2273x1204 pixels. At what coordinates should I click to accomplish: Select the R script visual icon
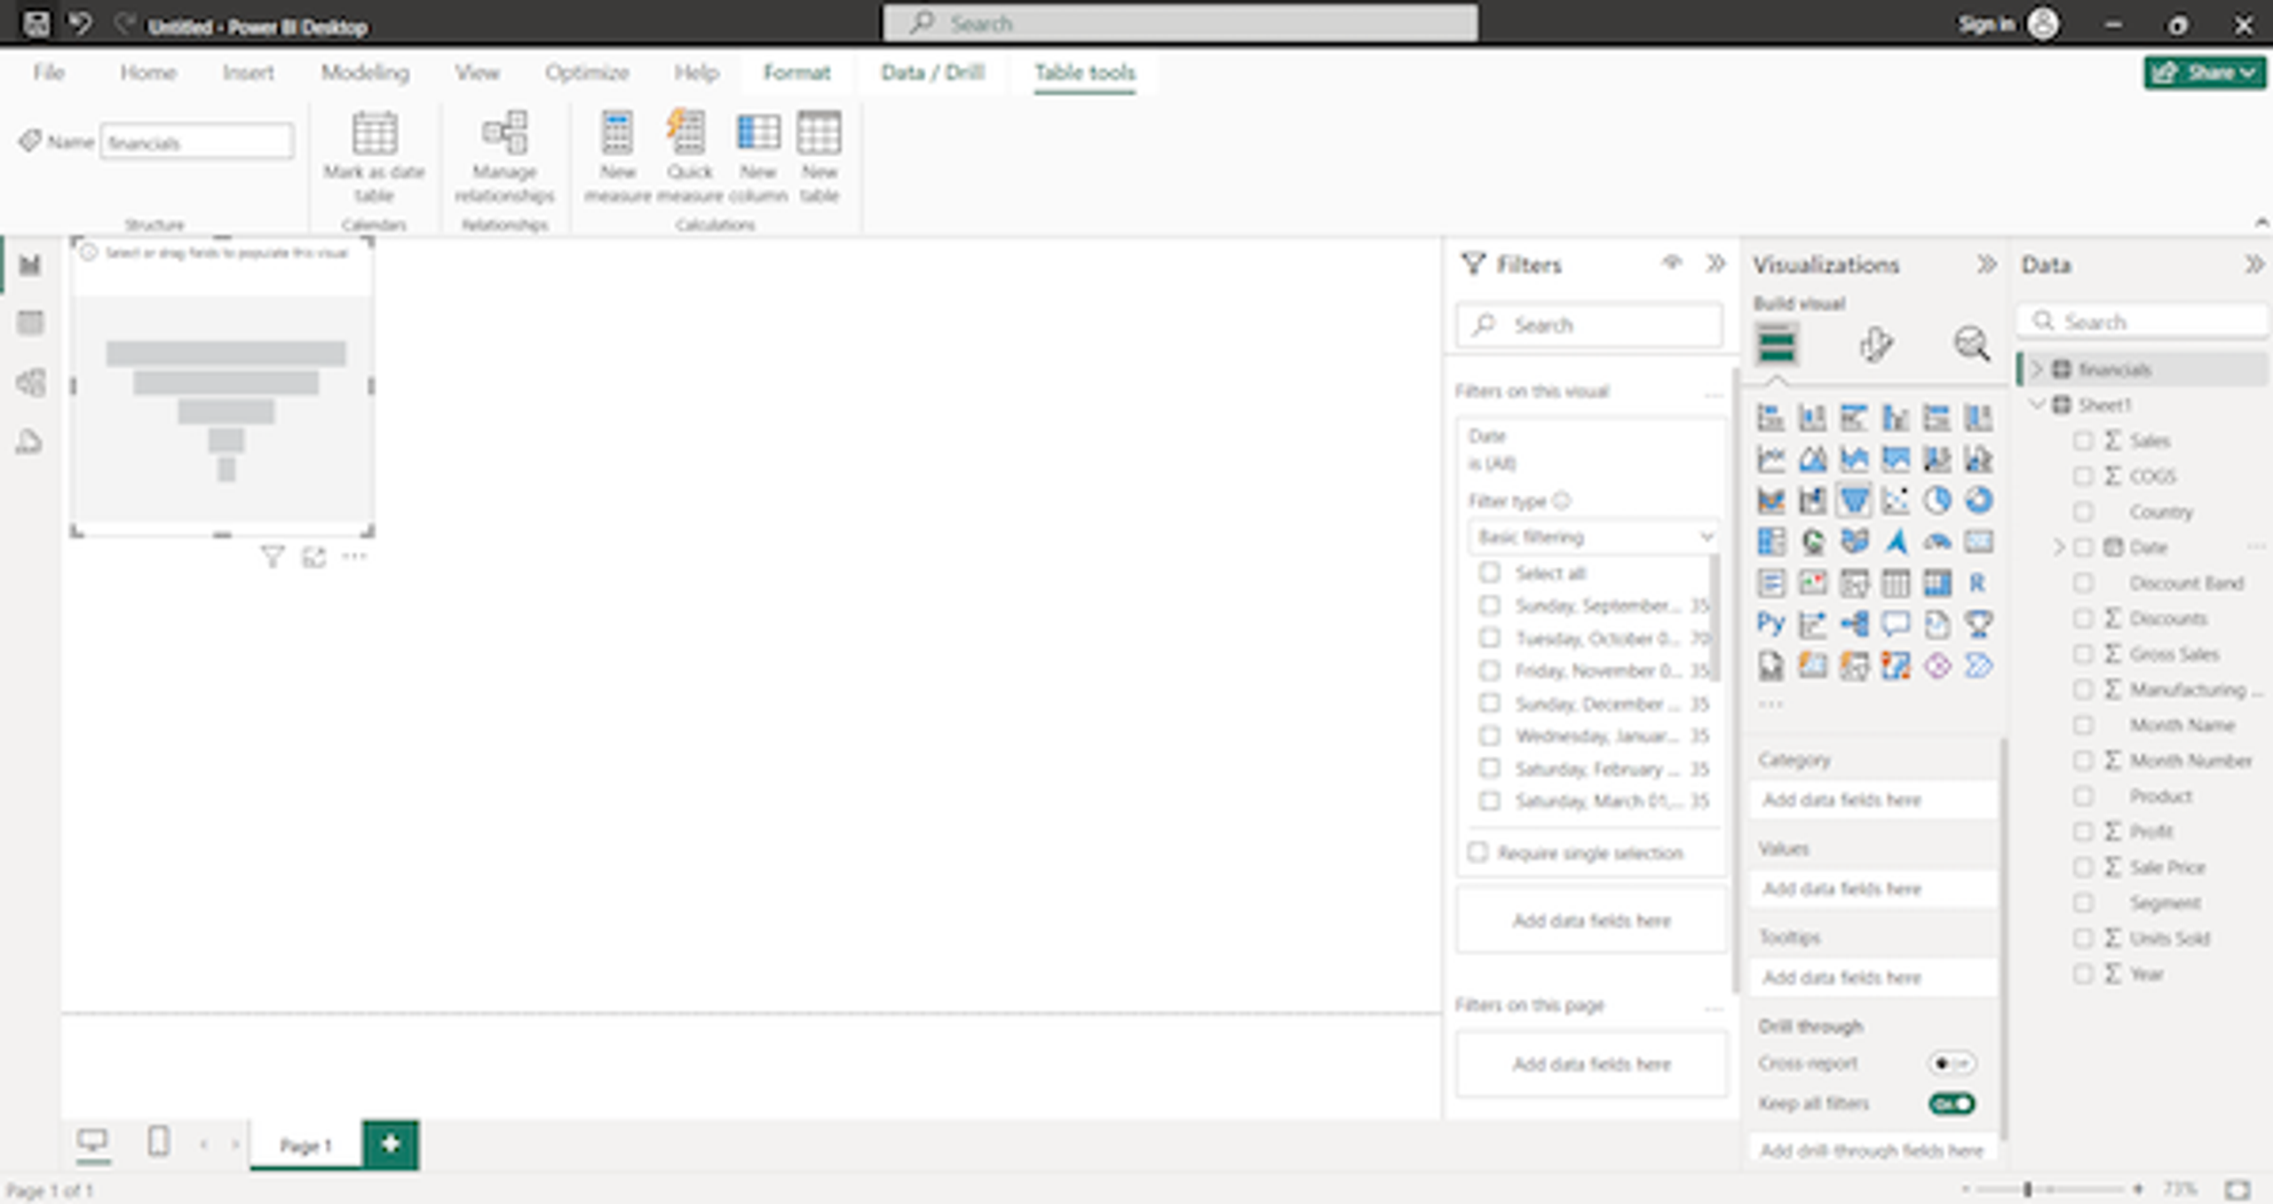tap(1977, 583)
